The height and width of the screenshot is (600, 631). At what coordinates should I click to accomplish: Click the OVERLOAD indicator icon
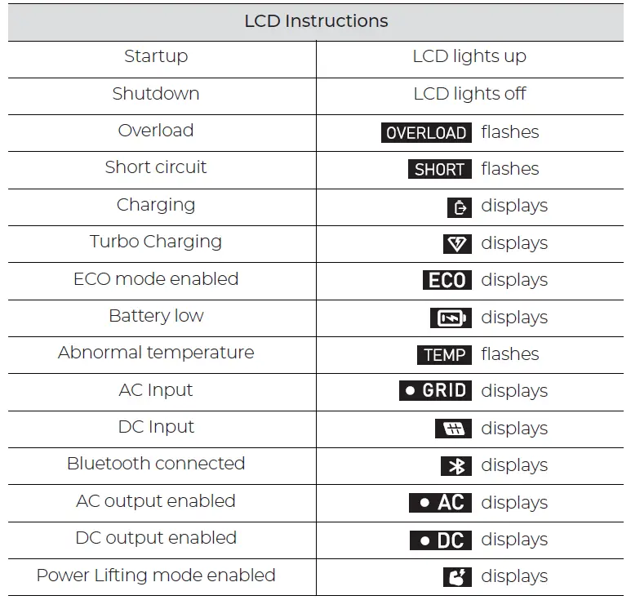(x=426, y=133)
